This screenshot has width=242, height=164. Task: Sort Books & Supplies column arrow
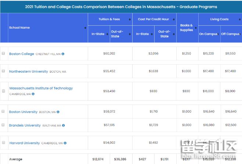coord(196,28)
